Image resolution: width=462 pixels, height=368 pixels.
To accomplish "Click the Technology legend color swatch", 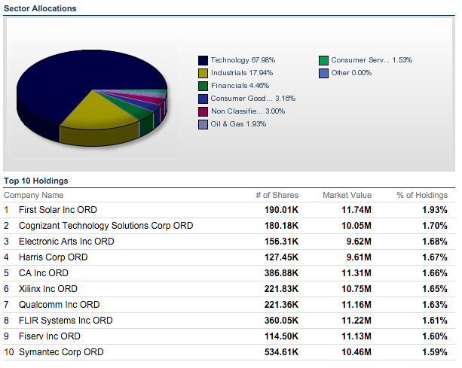I will [203, 60].
